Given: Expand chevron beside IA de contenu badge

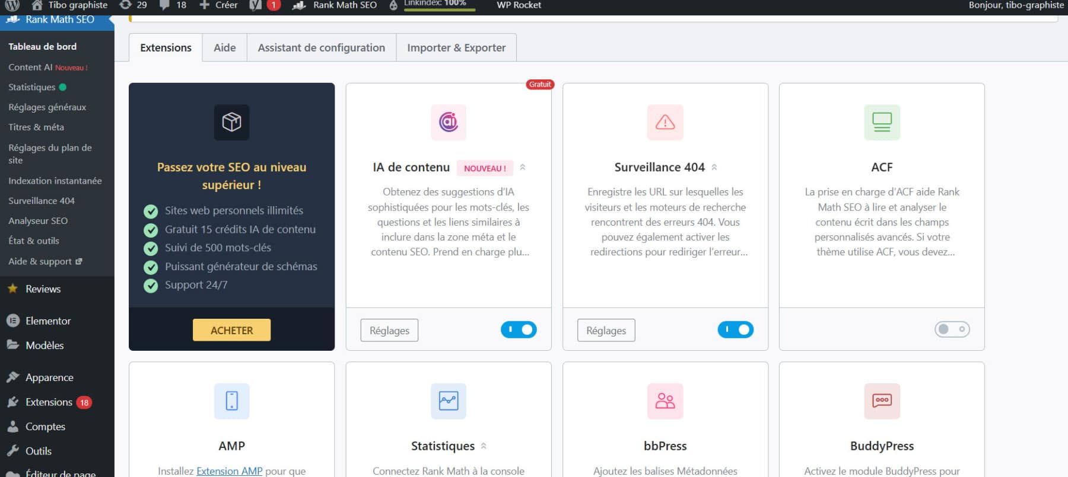Looking at the screenshot, I should pyautogui.click(x=523, y=168).
